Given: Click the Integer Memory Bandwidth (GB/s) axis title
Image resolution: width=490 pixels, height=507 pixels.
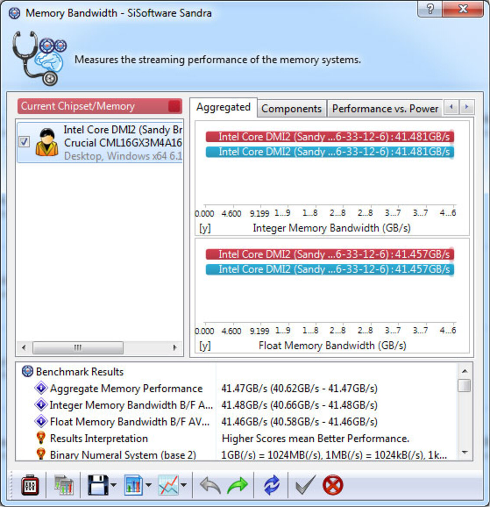Looking at the screenshot, I should pyautogui.click(x=332, y=228).
